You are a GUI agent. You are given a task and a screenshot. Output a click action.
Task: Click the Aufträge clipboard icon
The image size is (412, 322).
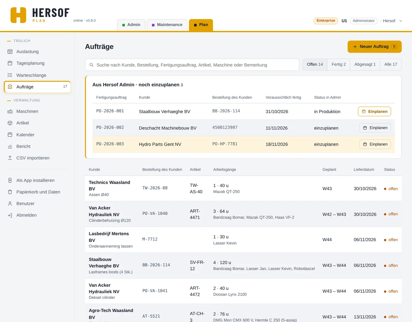[x=10, y=87]
